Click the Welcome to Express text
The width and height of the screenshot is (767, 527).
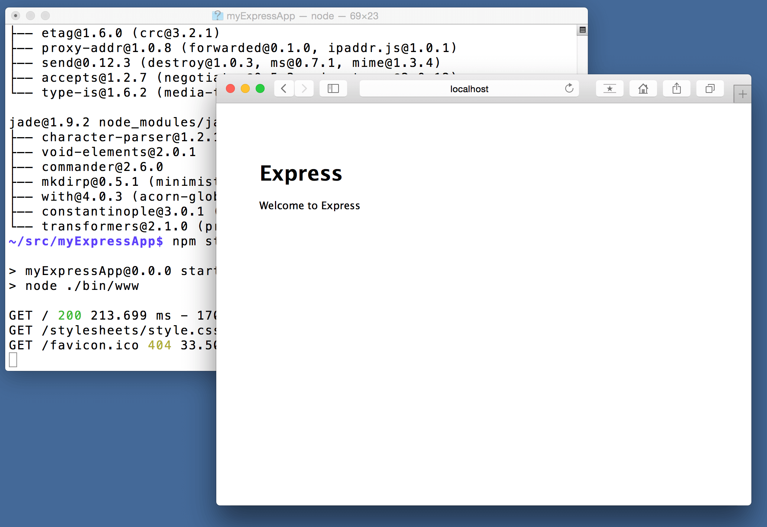310,205
